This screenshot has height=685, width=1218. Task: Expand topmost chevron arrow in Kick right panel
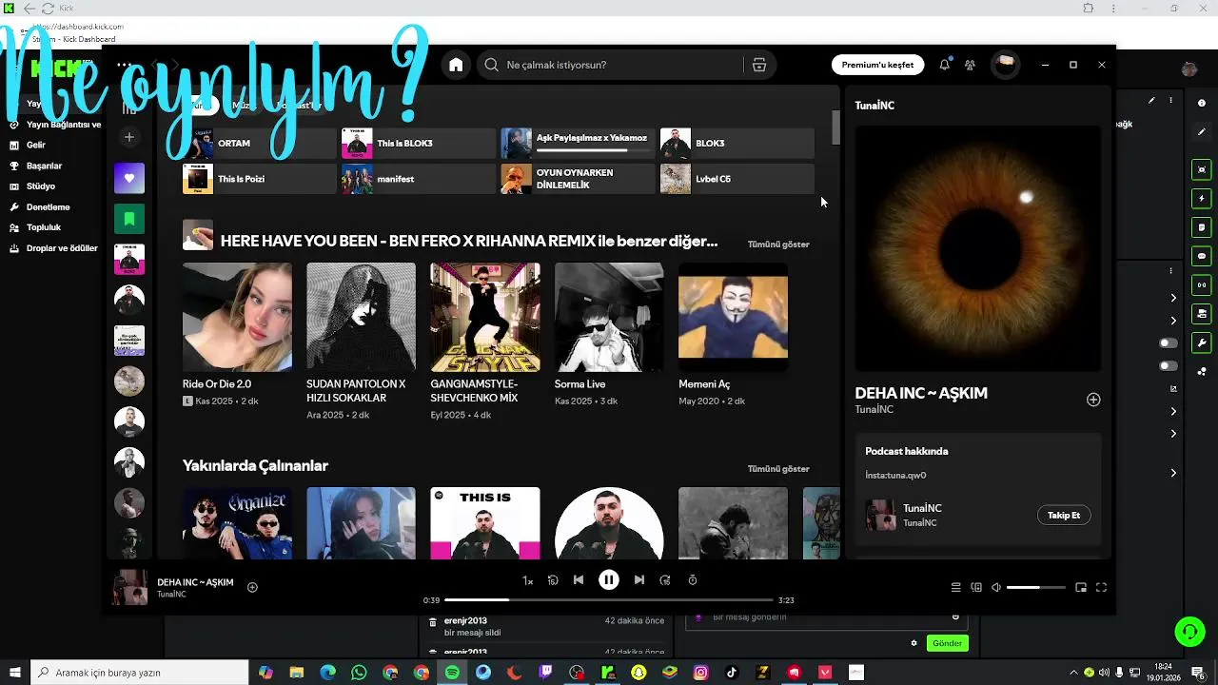[1173, 298]
